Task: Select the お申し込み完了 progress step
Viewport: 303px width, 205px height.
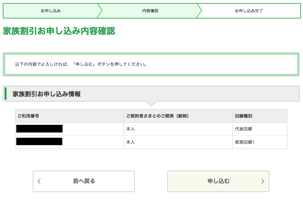Action: pyautogui.click(x=249, y=11)
